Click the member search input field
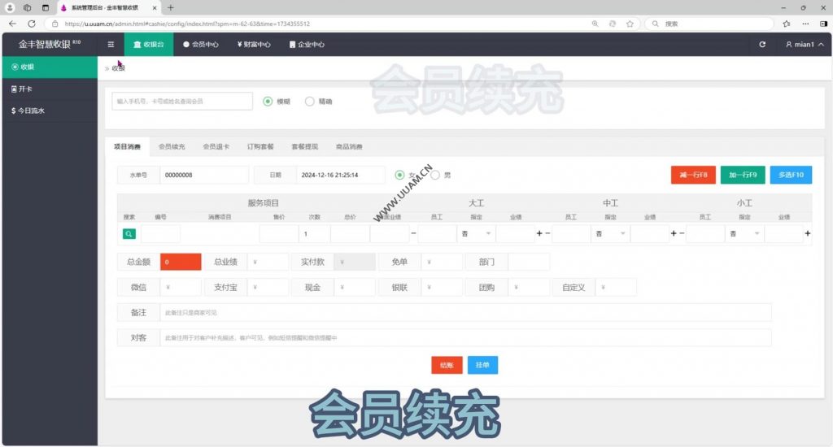Viewport: 833px width, 447px height. 182,102
